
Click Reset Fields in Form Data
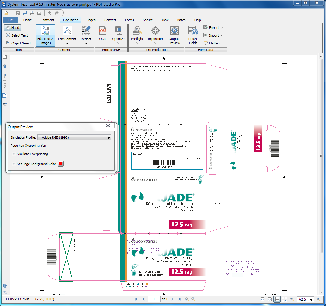(x=193, y=34)
